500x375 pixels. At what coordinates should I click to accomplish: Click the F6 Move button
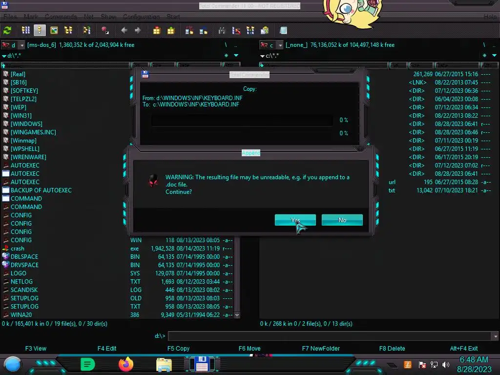(x=250, y=349)
